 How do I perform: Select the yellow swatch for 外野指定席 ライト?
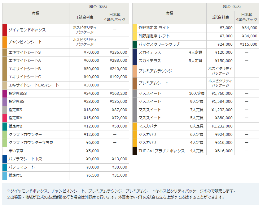click(x=134, y=28)
